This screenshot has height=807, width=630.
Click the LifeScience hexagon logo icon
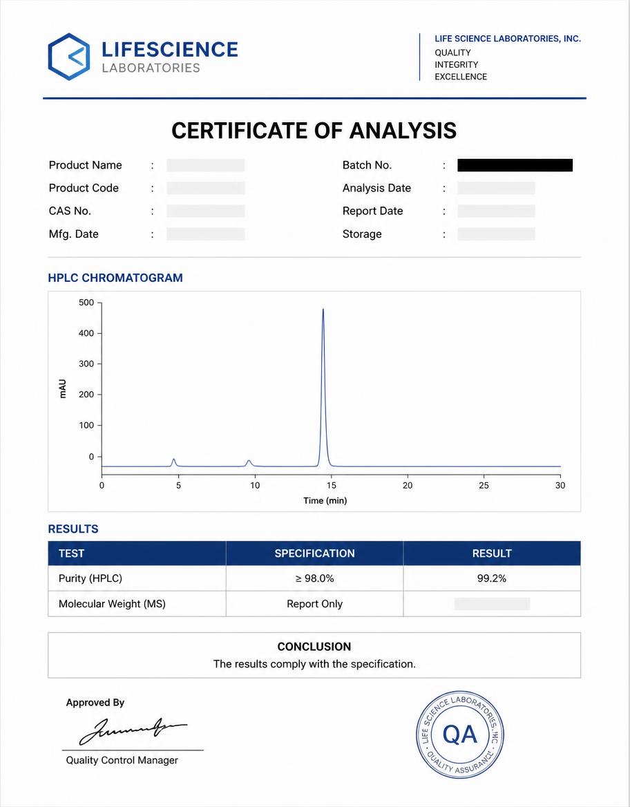tap(69, 57)
